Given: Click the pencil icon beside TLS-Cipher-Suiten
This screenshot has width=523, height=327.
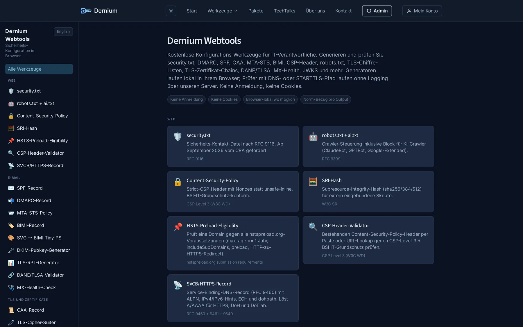Looking at the screenshot, I should [x=11, y=322].
